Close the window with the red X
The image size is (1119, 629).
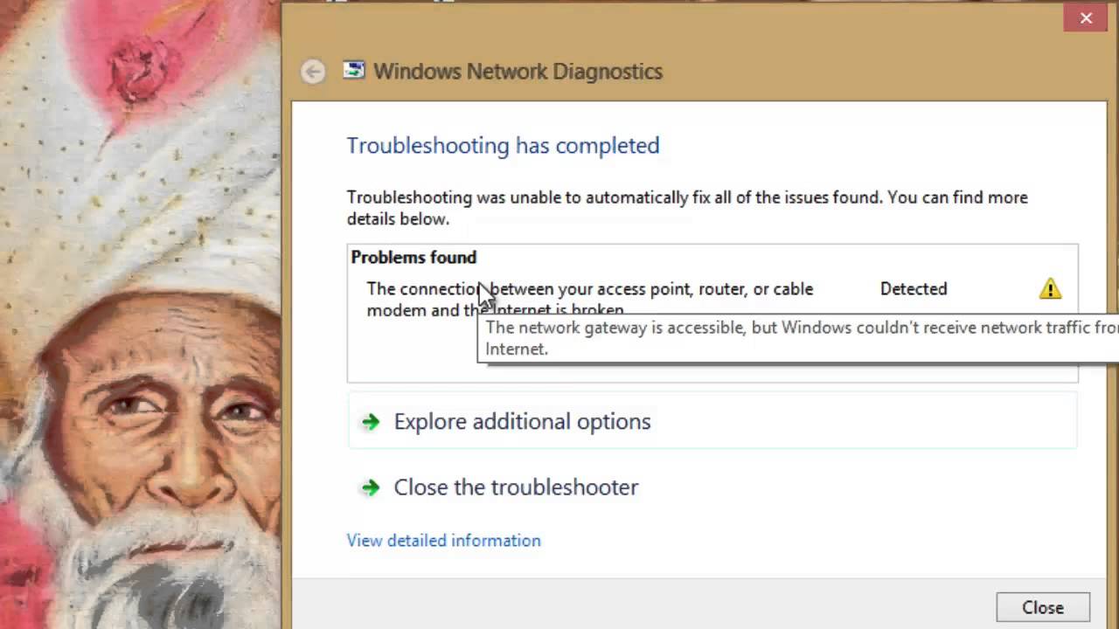click(1087, 17)
